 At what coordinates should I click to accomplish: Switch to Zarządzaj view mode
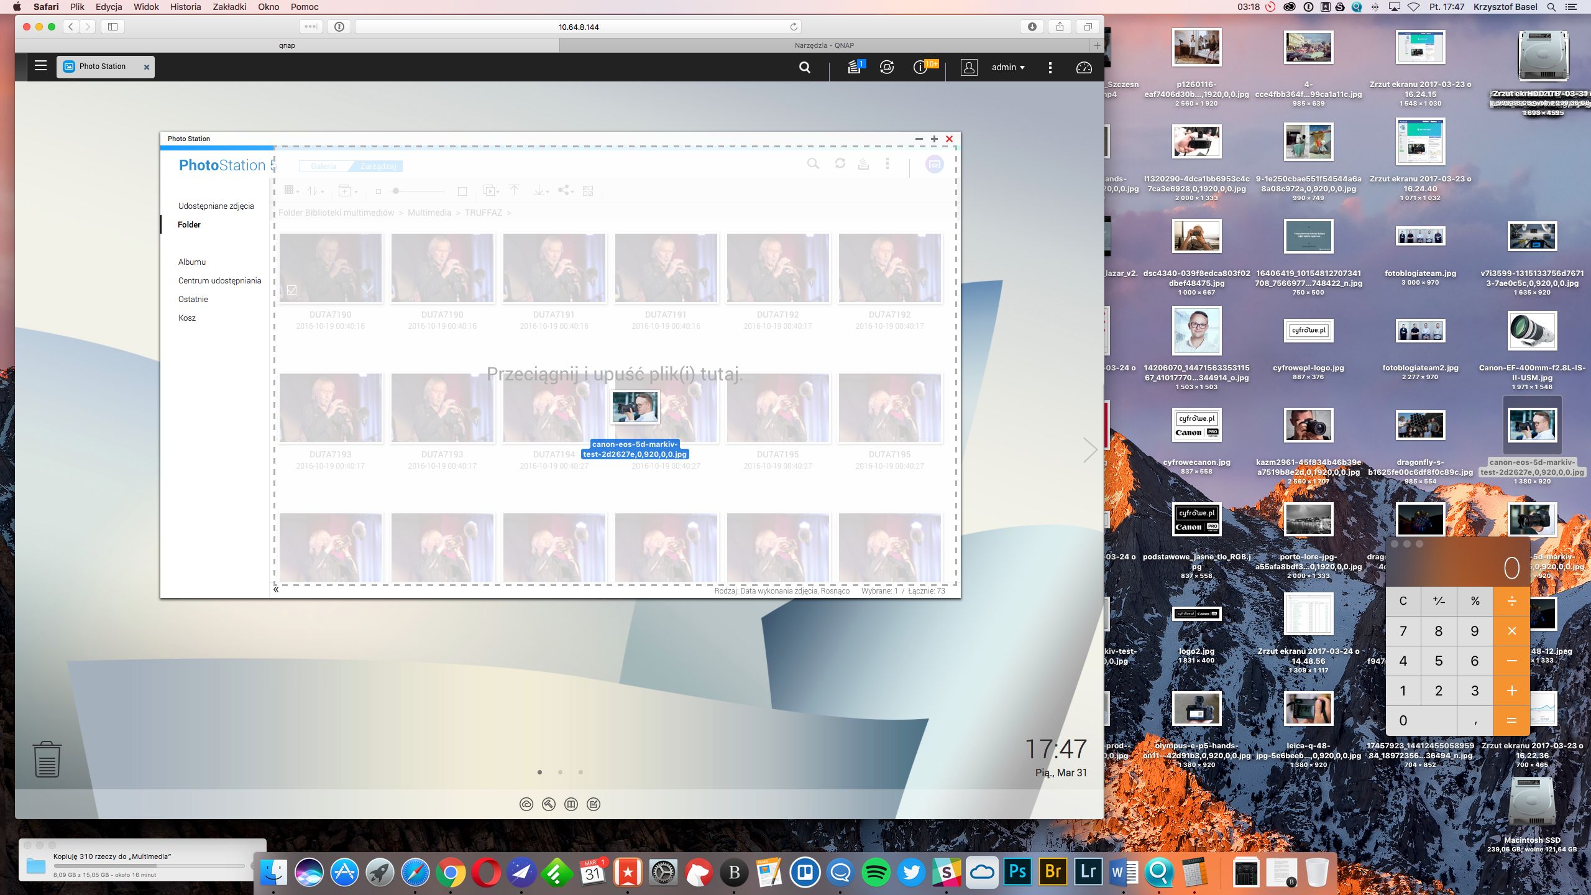pos(378,166)
